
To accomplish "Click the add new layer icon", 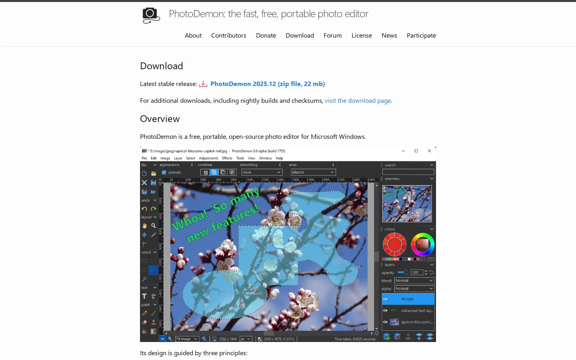I will pos(386,337).
